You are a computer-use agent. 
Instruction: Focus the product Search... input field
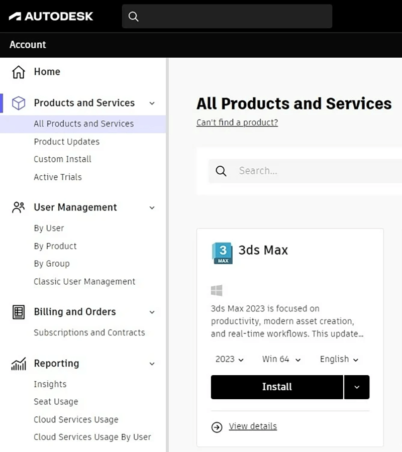[x=305, y=171]
